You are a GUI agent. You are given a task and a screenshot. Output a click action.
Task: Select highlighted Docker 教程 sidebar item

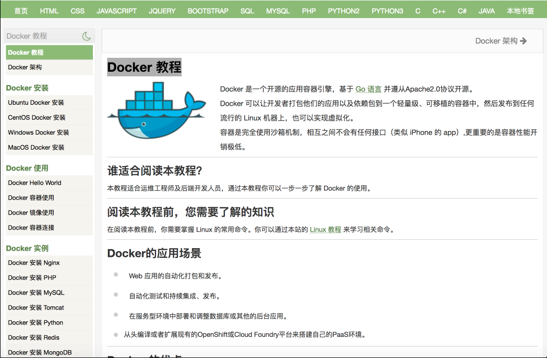(x=49, y=52)
